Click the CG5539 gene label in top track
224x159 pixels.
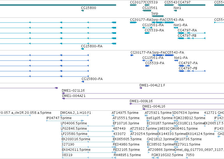pyautogui.click(x=151, y=2)
